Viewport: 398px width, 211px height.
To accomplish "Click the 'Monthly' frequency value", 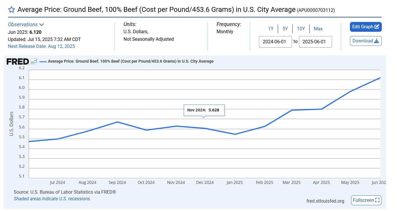I will (x=225, y=32).
